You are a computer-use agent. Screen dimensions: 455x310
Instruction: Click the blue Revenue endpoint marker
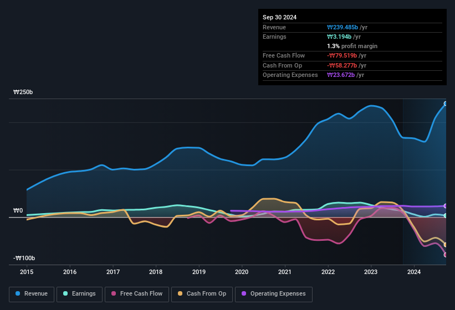446,104
